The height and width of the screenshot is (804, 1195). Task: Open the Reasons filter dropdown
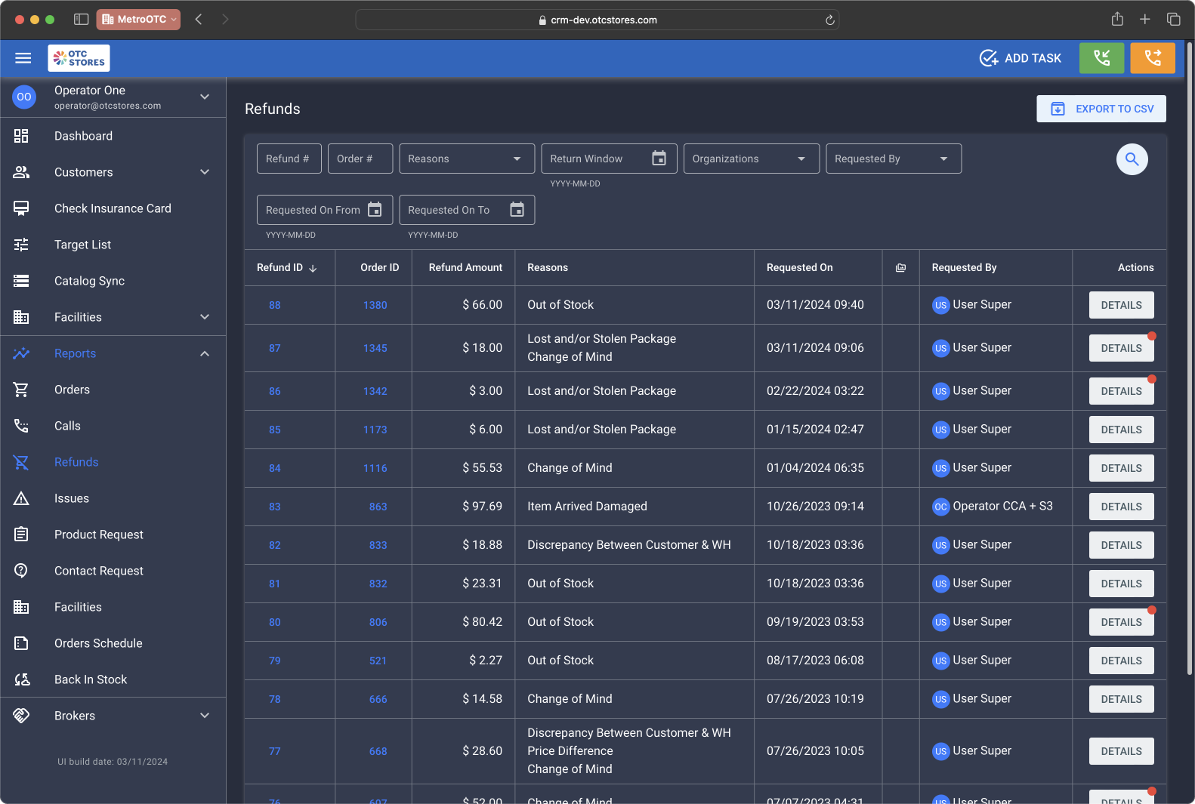466,159
